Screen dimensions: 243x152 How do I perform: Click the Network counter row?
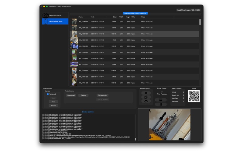178,101
